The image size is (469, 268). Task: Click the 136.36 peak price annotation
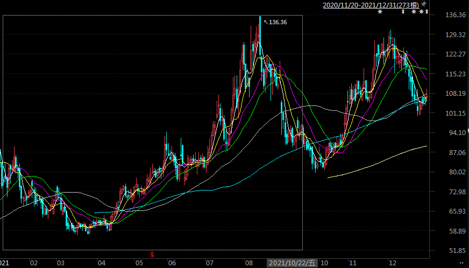[x=278, y=22]
